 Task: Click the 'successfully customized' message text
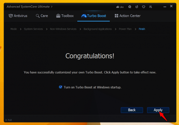pyautogui.click(x=90, y=72)
